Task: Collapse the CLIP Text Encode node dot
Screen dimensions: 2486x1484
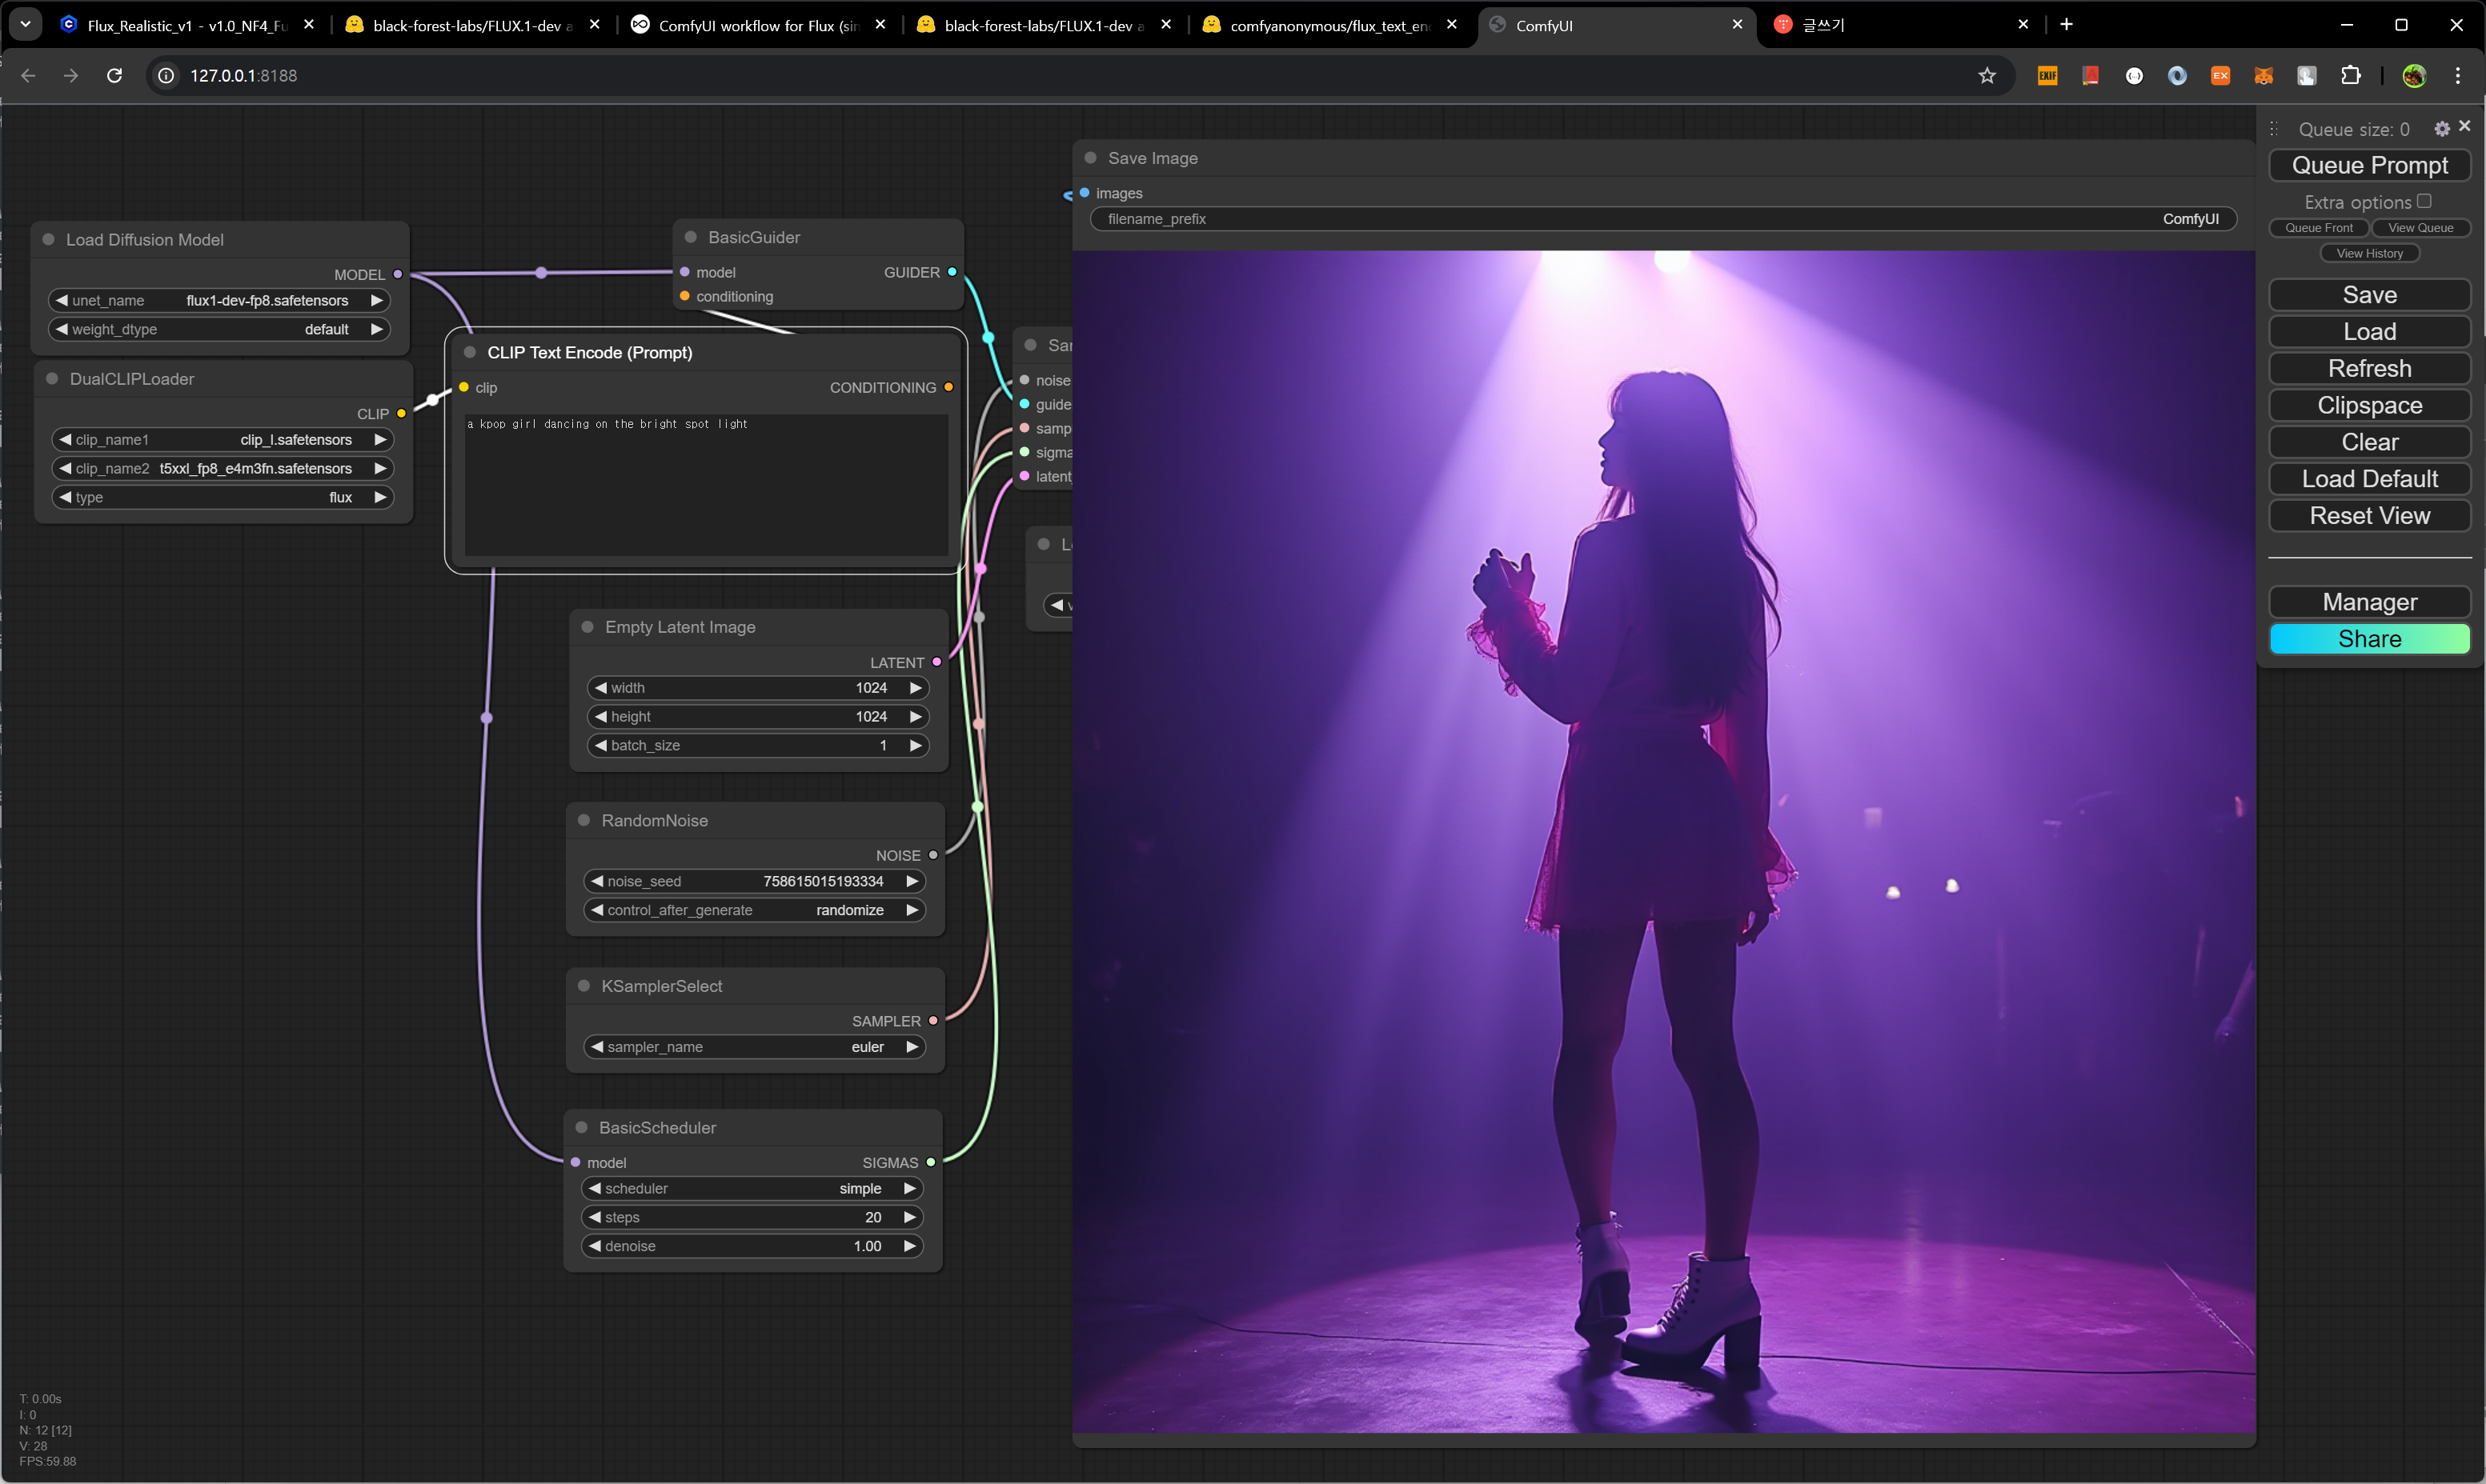Action: coord(469,352)
